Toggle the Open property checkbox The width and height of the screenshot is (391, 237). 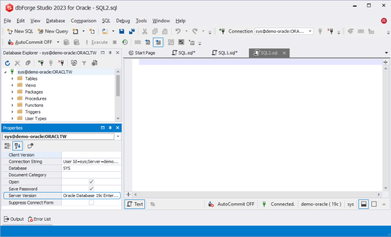[91, 182]
